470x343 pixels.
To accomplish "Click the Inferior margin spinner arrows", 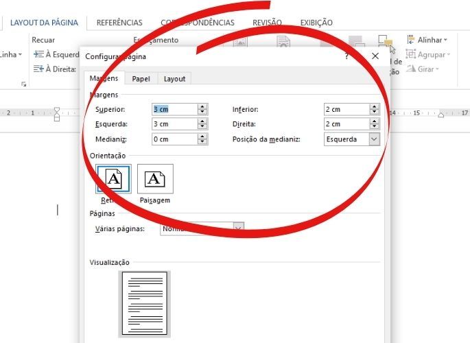I will point(374,109).
